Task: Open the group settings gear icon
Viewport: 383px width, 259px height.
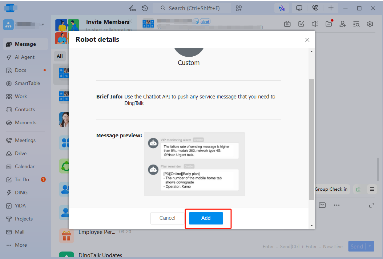Action: coord(370,24)
